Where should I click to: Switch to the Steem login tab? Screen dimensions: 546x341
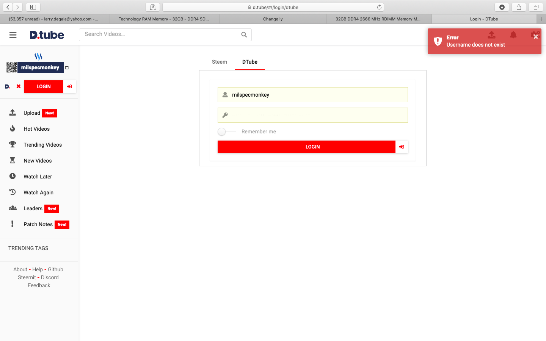[x=220, y=62]
